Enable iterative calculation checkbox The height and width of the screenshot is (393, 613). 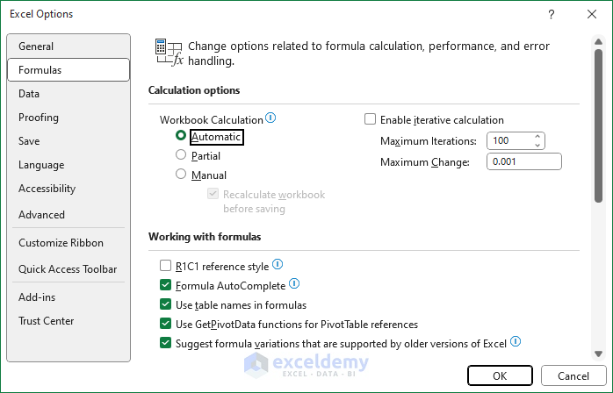(x=370, y=119)
